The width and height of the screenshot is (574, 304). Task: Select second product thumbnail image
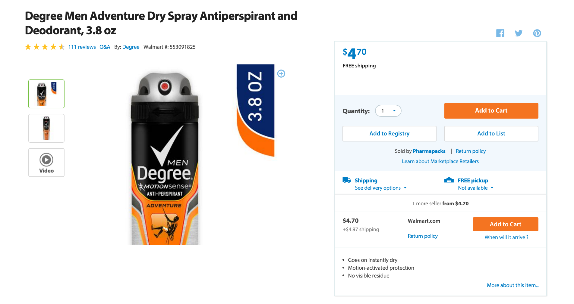tap(46, 128)
